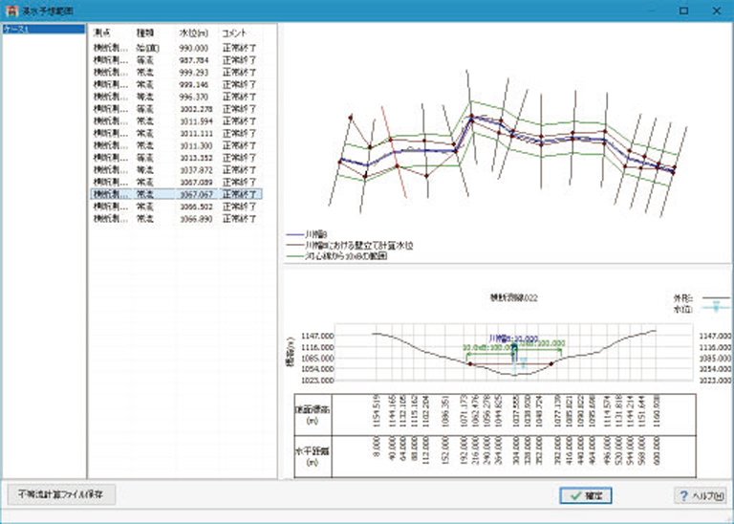Image resolution: width=734 pixels, height=524 pixels.
Task: Maximize the 浸水予想範囲 window
Action: [683, 11]
